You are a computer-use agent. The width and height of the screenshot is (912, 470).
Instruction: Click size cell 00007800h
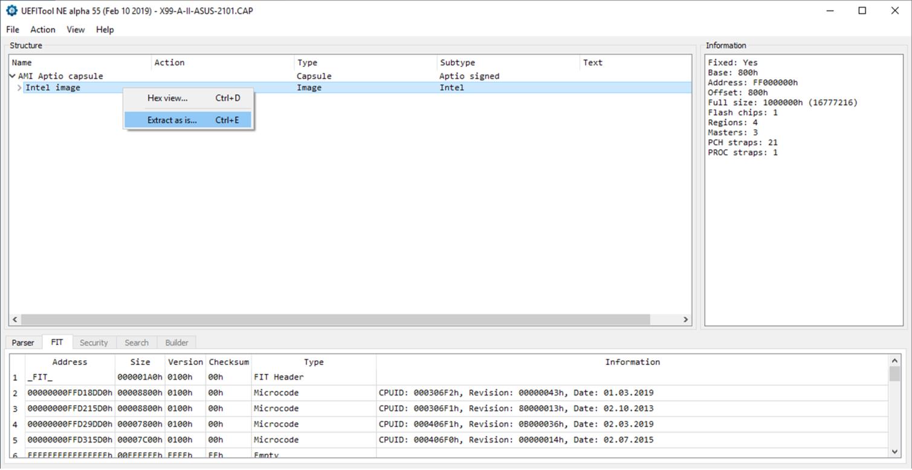click(x=140, y=424)
